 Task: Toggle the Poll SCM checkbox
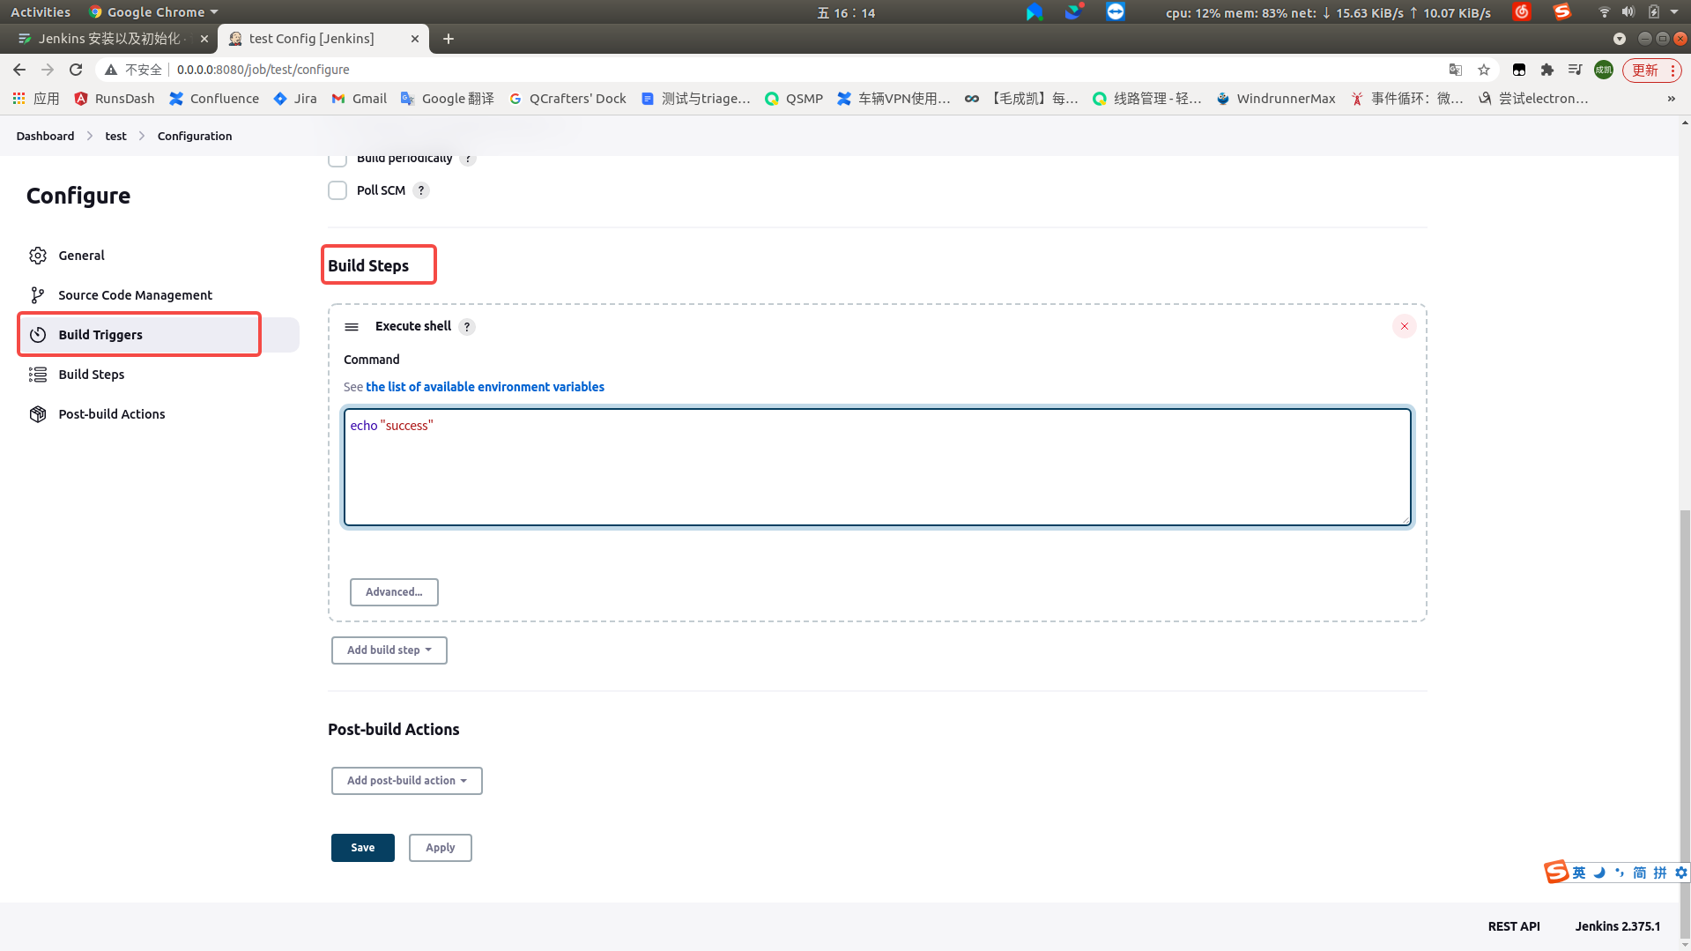pyautogui.click(x=337, y=190)
